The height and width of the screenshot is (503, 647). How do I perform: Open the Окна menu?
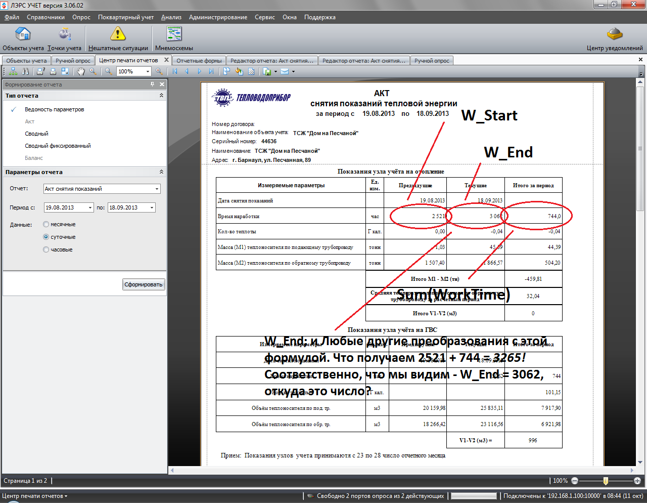click(290, 17)
